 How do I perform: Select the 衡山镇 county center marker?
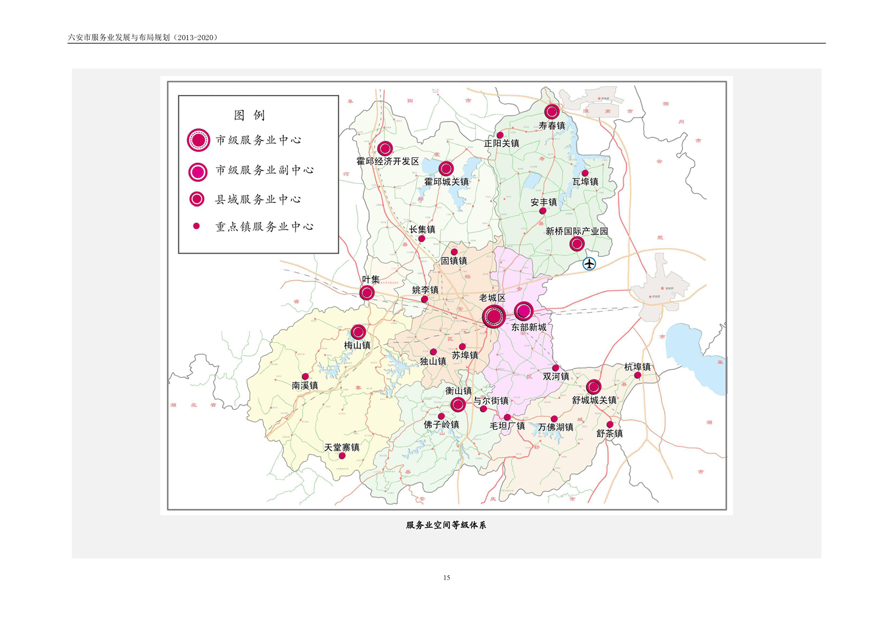pyautogui.click(x=458, y=404)
